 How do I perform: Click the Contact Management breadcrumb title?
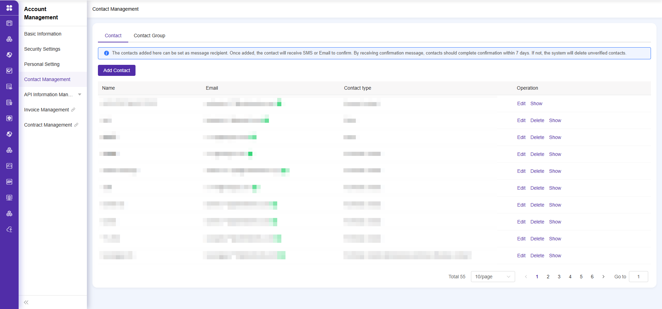tap(116, 9)
